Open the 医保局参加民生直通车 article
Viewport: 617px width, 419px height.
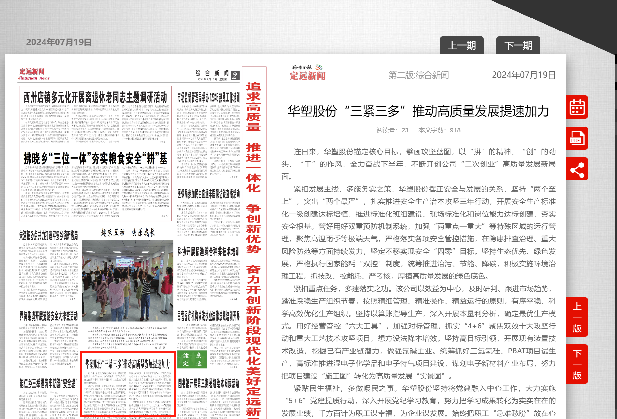click(208, 194)
